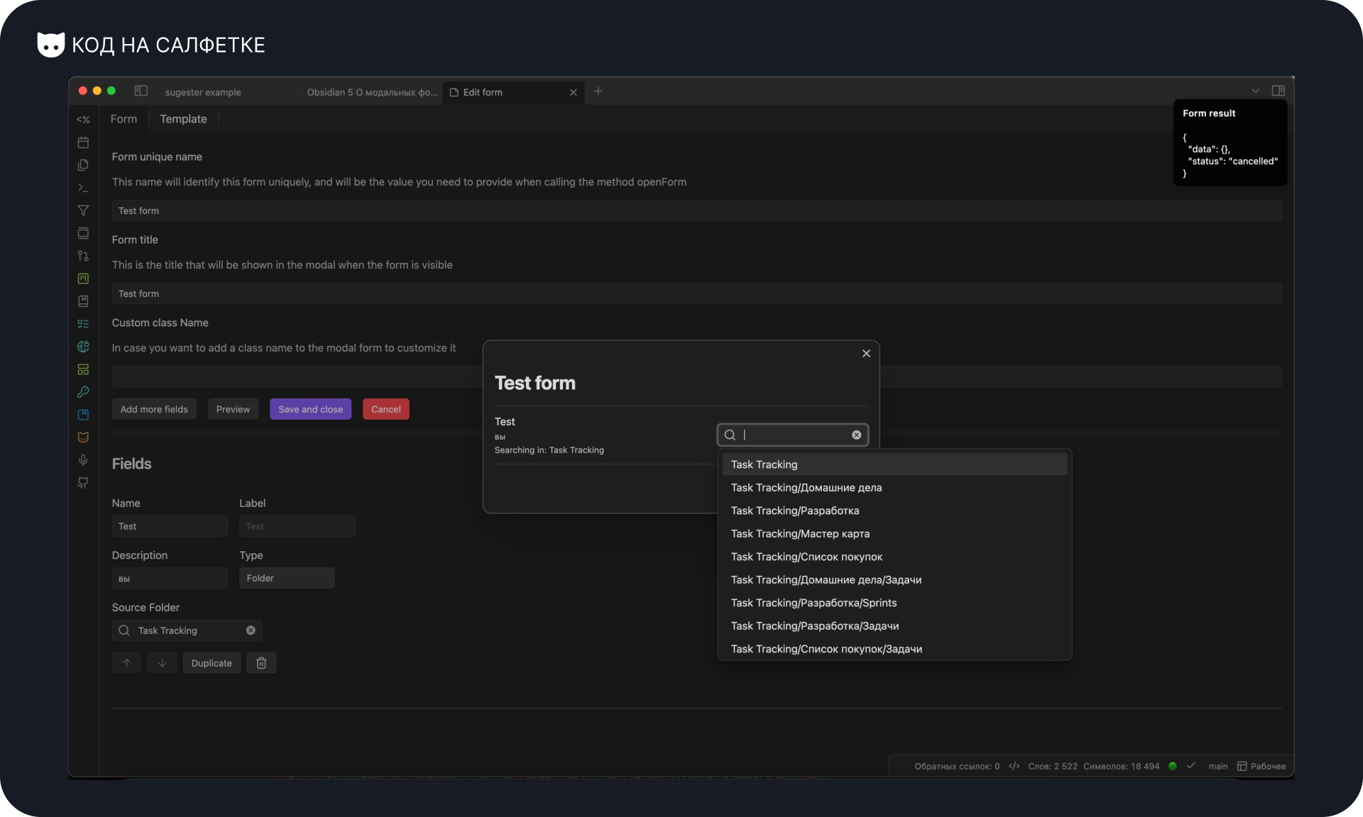This screenshot has height=817, width=1363.
Task: Switch to the Form tab
Action: pyautogui.click(x=124, y=119)
